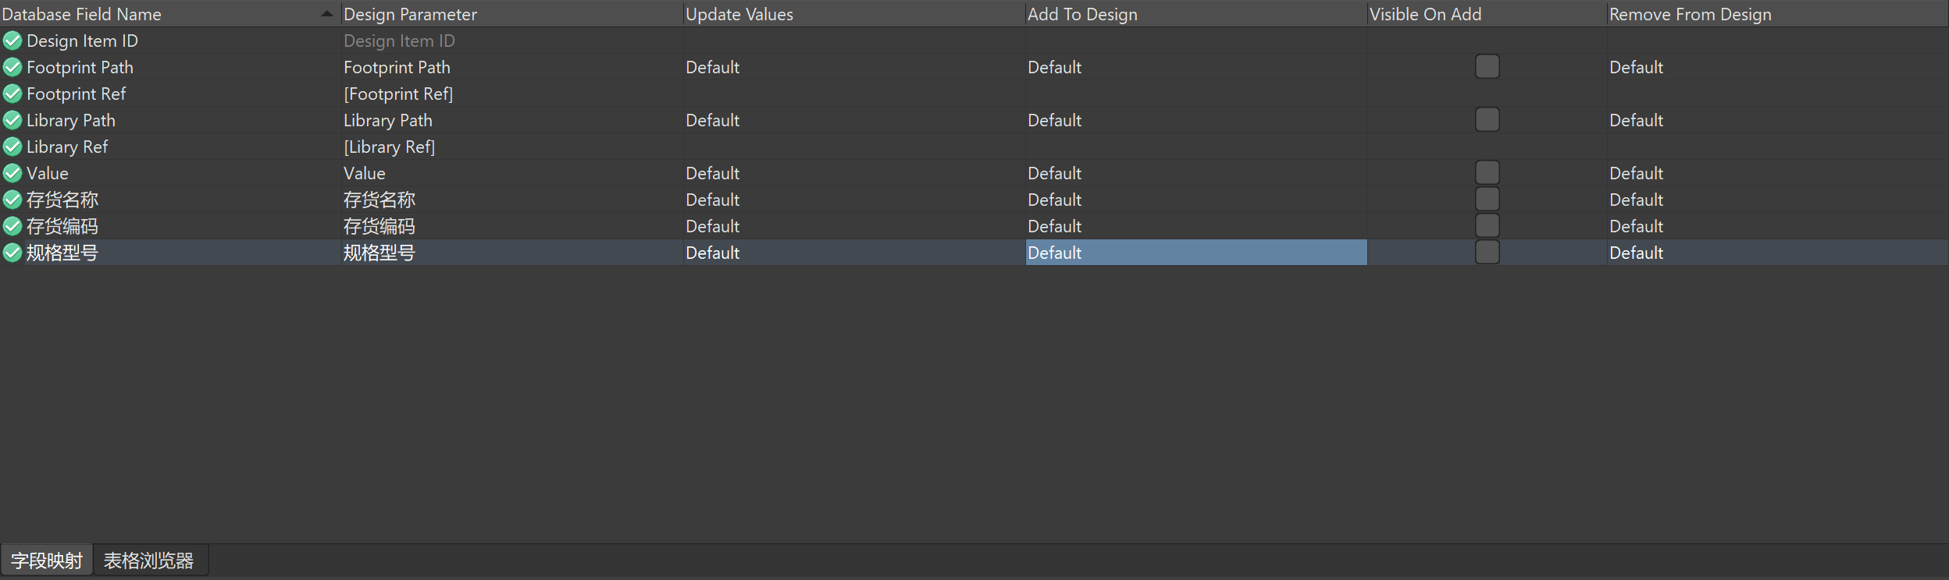
Task: Click the green check icon for Library Path
Action: click(12, 120)
